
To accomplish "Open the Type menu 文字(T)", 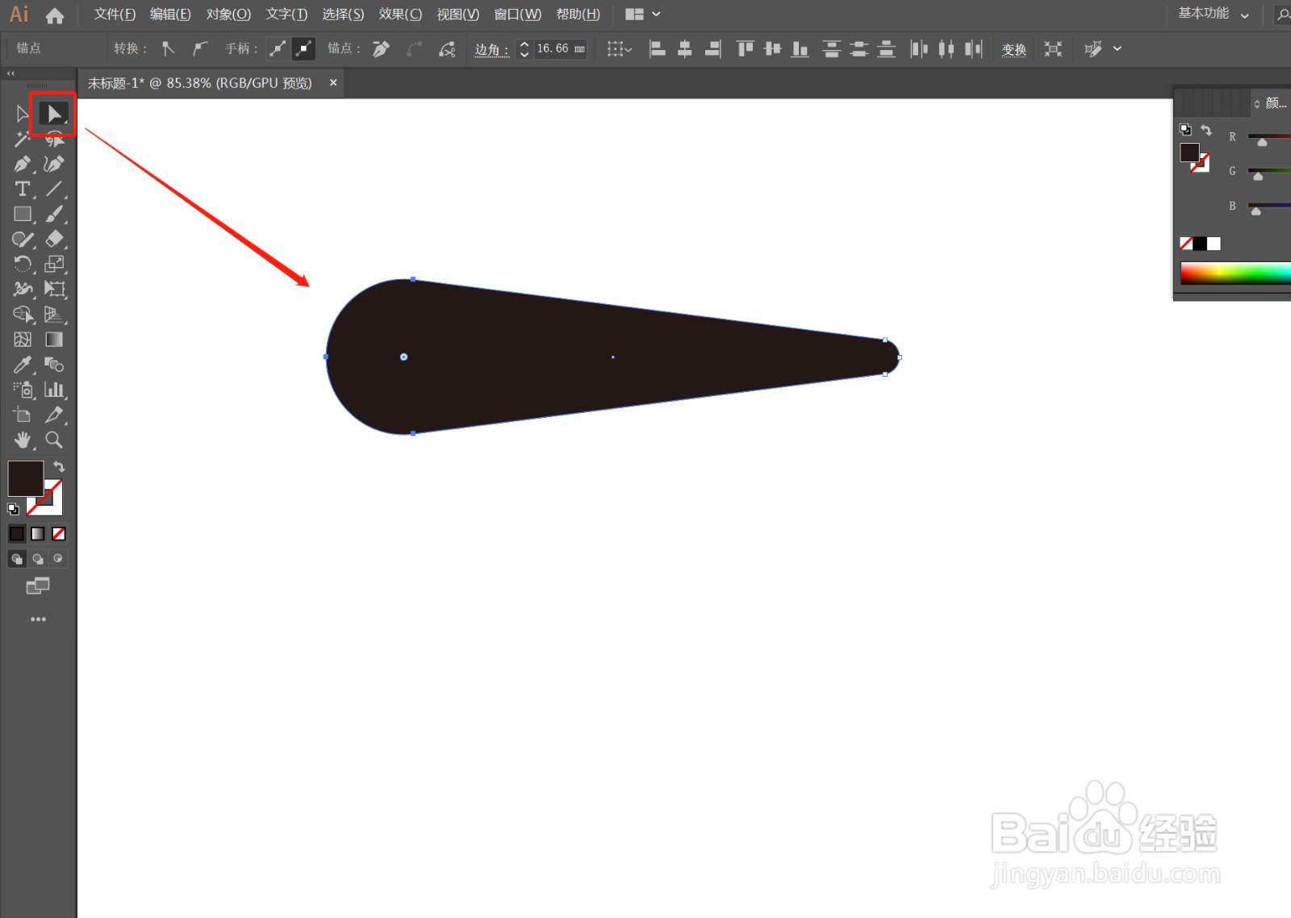I will (x=286, y=15).
